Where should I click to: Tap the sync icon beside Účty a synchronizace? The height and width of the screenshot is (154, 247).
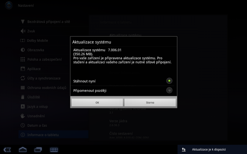pos(23,78)
